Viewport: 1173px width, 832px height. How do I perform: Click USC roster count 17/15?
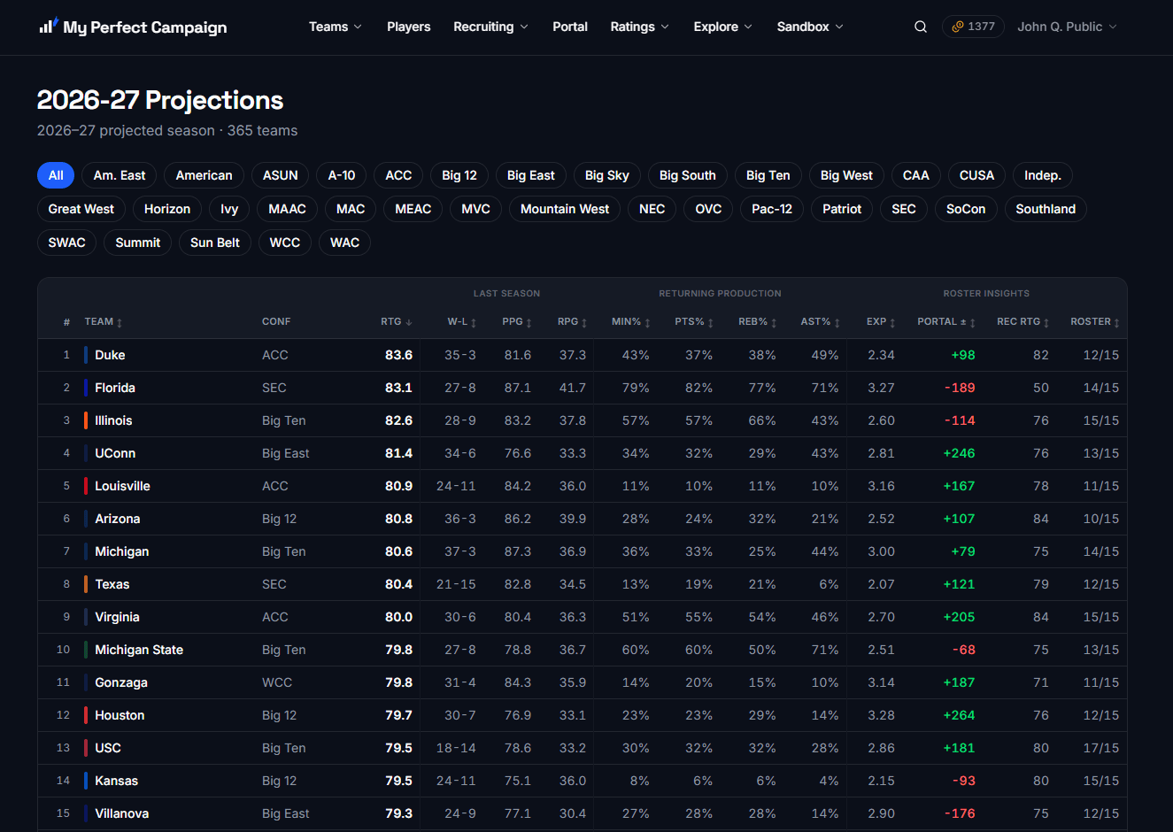1101,748
